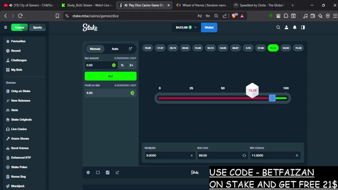
Task: Open browser extensions puzzle icon
Action: (286, 16)
